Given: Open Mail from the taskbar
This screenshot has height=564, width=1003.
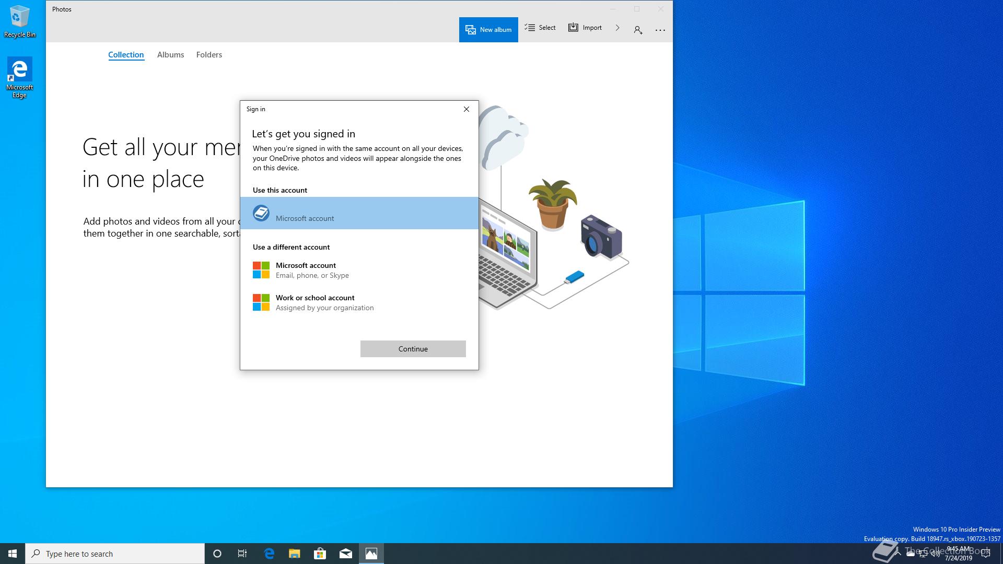Looking at the screenshot, I should click(346, 554).
